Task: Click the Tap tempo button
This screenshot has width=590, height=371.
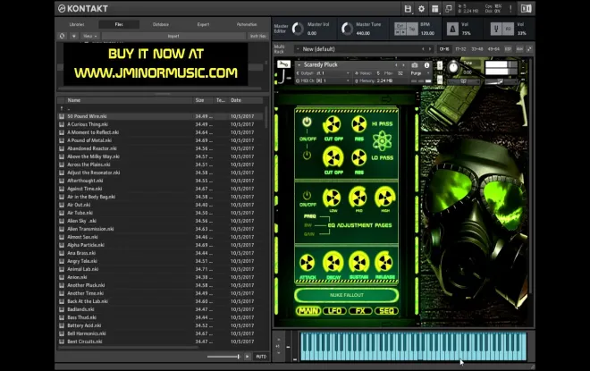Action: 412,29
